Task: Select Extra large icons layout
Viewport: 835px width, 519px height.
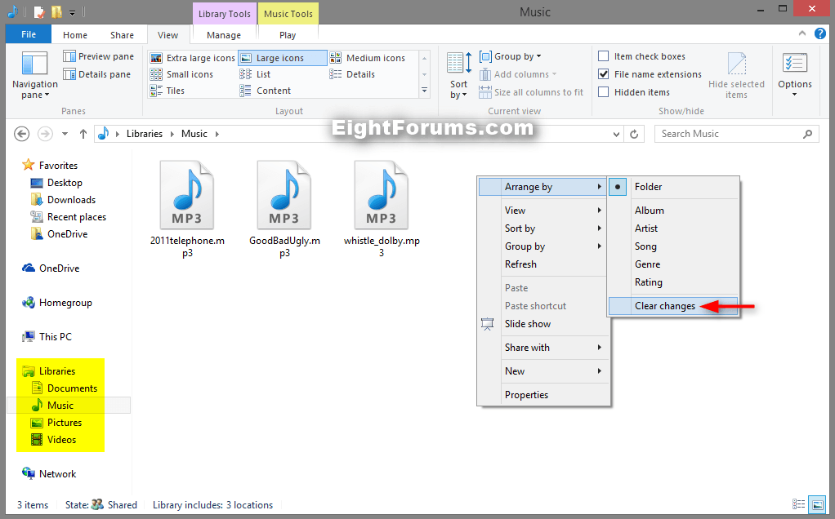Action: 193,58
